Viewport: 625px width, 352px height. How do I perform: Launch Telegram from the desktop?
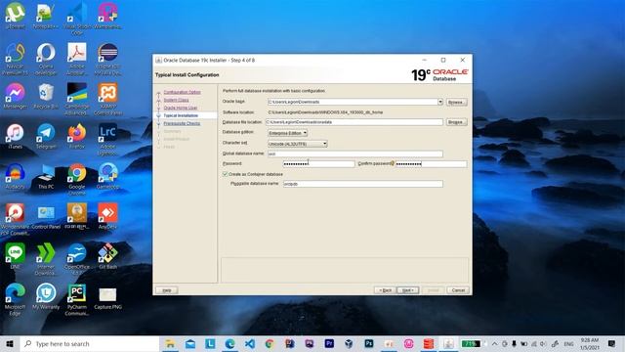coord(46,136)
